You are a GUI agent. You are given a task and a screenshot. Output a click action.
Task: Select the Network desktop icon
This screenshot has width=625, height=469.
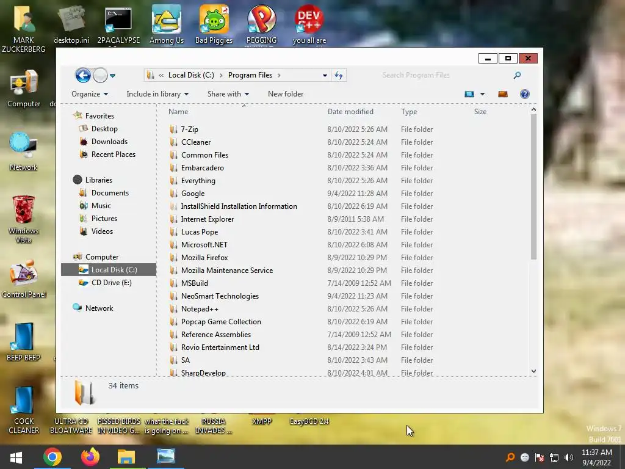(x=24, y=151)
